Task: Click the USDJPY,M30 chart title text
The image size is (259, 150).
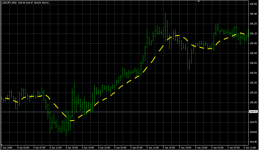Action: point(9,3)
